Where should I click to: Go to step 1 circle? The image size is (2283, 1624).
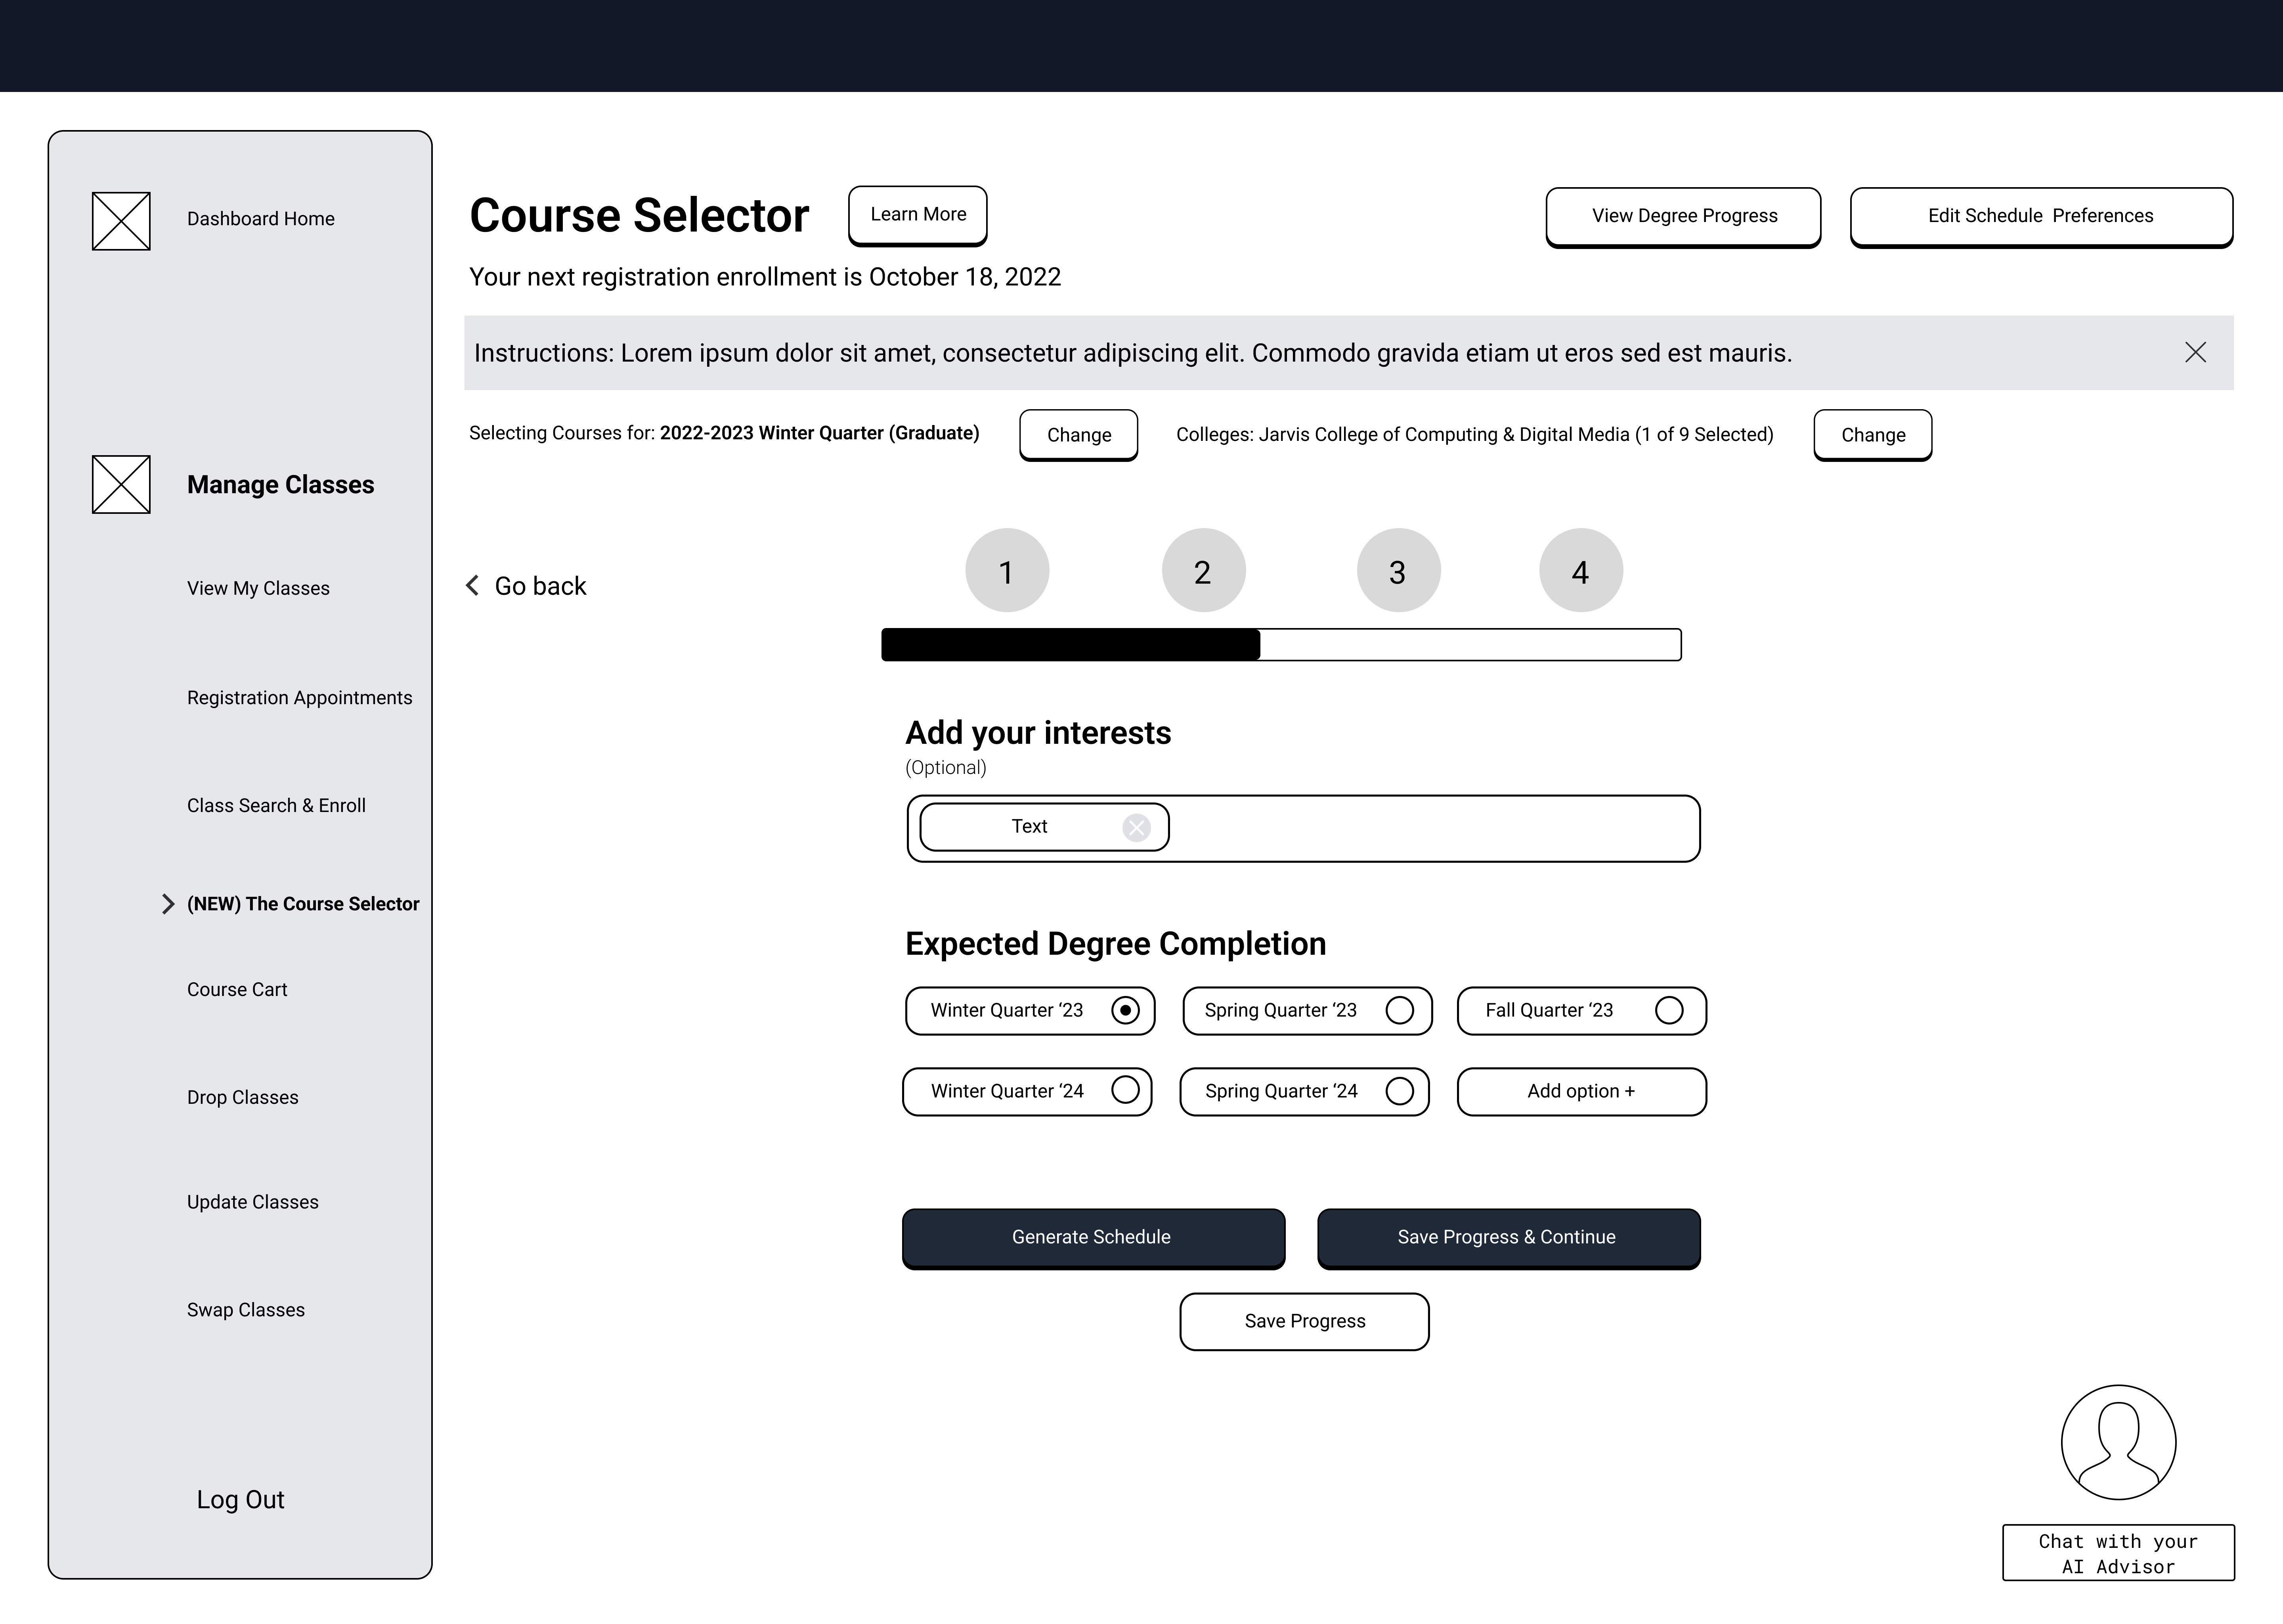click(x=1007, y=570)
